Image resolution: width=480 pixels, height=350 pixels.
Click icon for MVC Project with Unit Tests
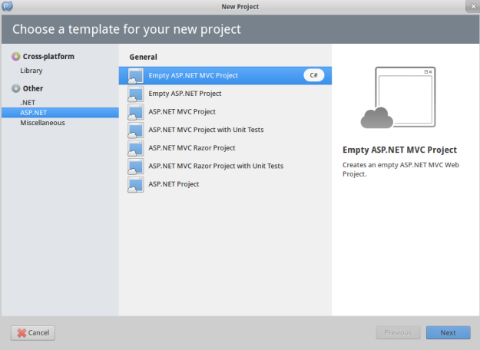[x=134, y=130]
